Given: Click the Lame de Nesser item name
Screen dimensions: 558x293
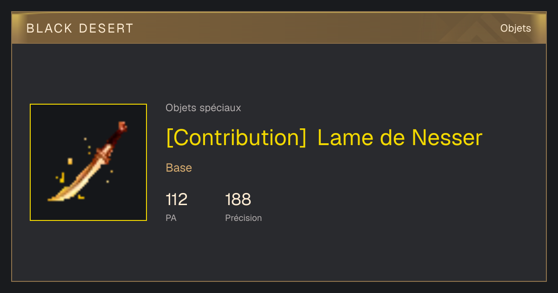Looking at the screenshot, I should click(400, 138).
